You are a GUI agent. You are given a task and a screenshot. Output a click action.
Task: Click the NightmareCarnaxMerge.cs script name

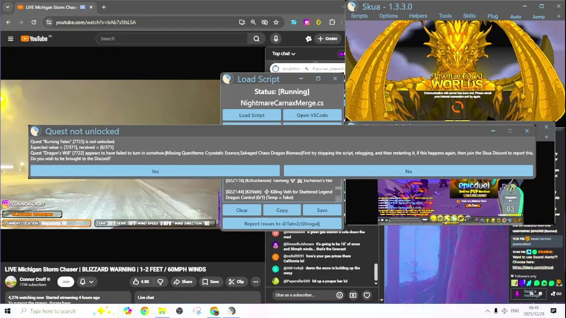coord(282,103)
